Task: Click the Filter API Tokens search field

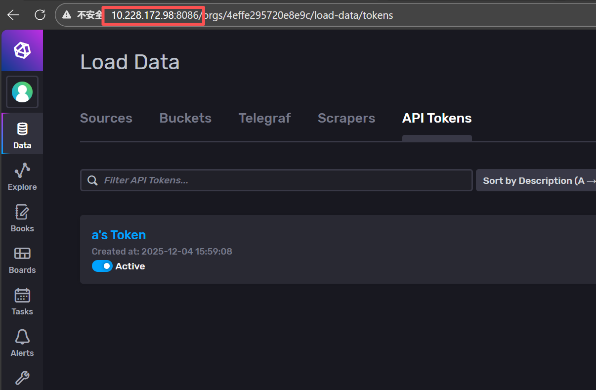Action: (x=282, y=180)
